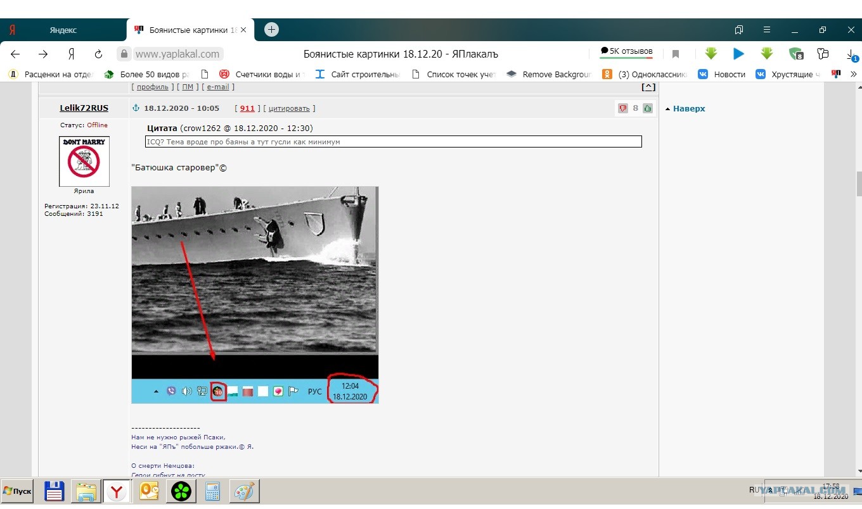862x509 pixels.
Task: Open the Список точек учет bookmark
Action: pyautogui.click(x=453, y=74)
